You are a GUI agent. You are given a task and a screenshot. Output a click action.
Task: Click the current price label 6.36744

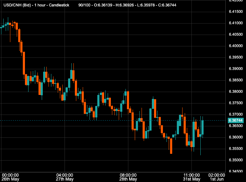click(236, 121)
